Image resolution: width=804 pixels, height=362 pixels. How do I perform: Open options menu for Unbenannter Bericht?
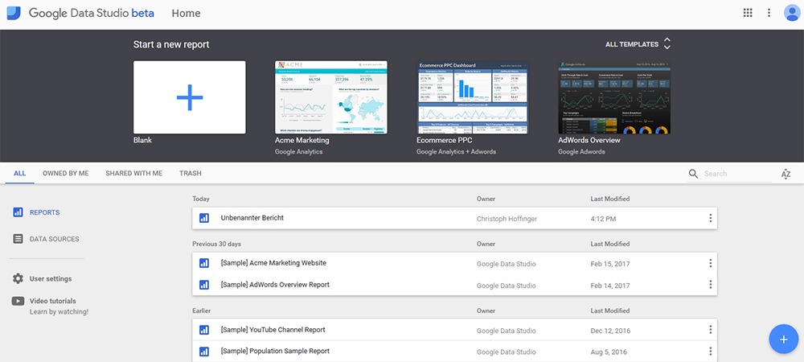click(710, 218)
